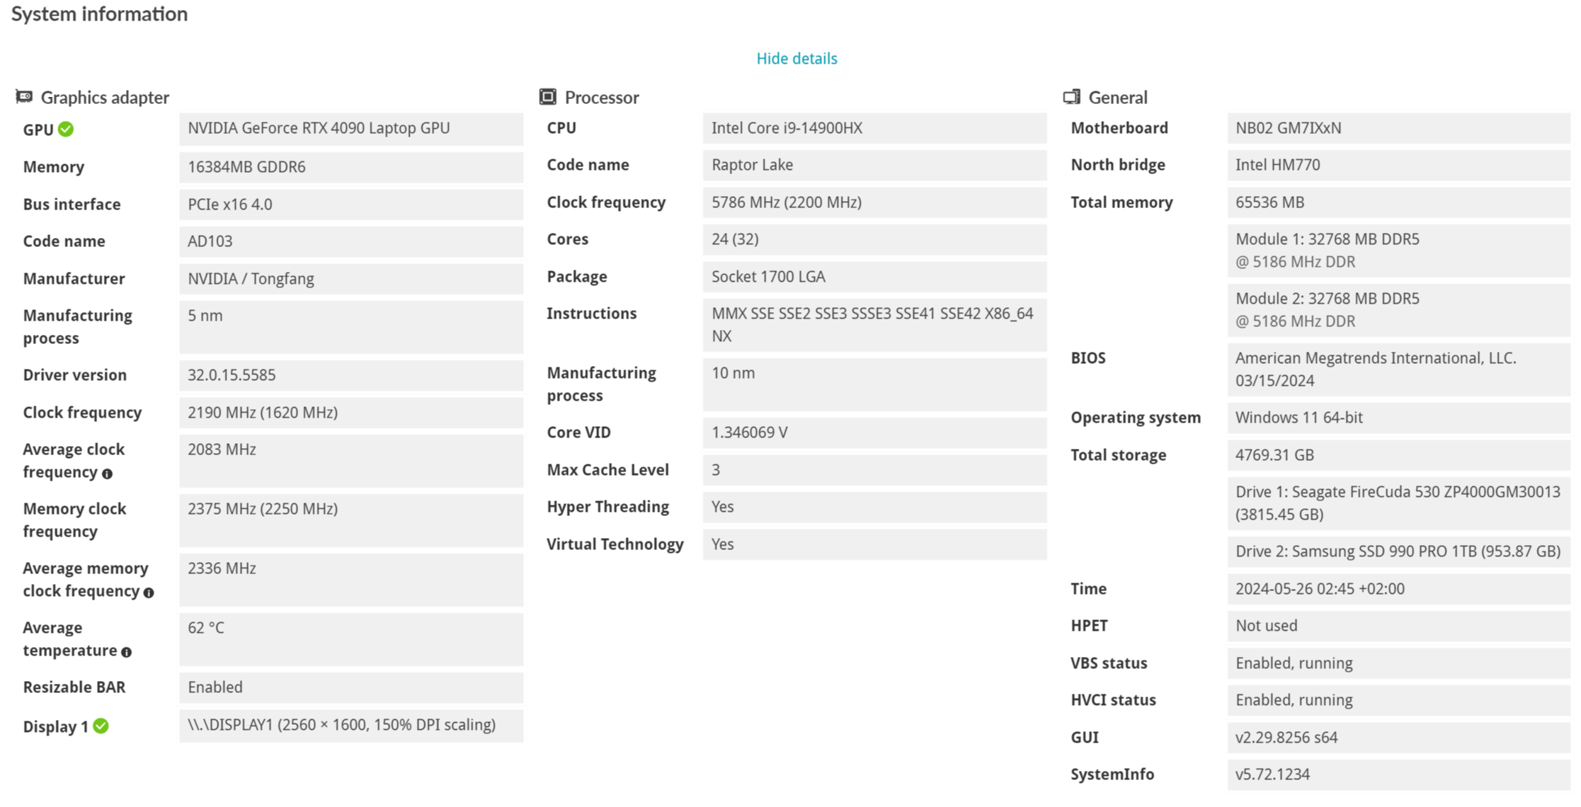This screenshot has height=807, width=1581.
Task: Click the Resizable BAR Enabled value
Action: [215, 687]
